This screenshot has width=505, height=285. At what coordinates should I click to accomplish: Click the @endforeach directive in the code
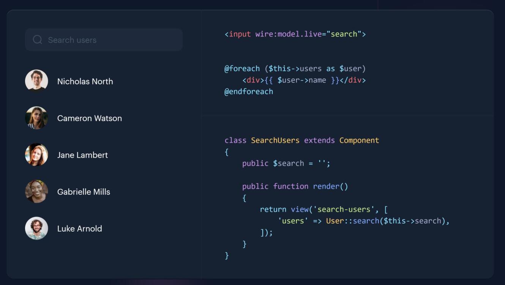249,92
